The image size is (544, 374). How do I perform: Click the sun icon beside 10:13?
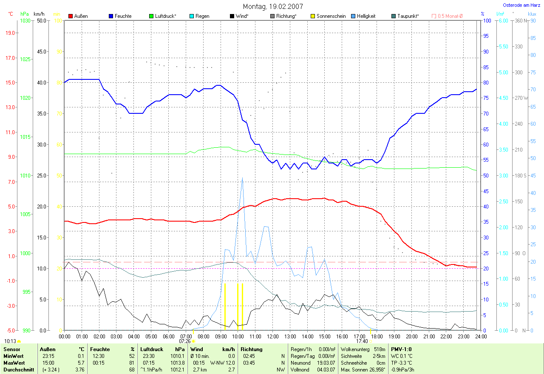(19, 341)
